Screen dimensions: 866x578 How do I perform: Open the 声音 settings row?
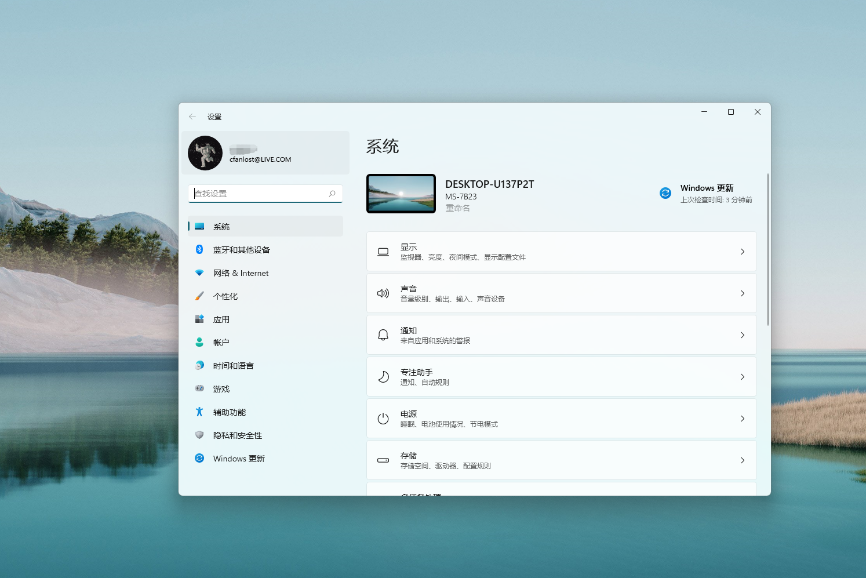pyautogui.click(x=562, y=293)
